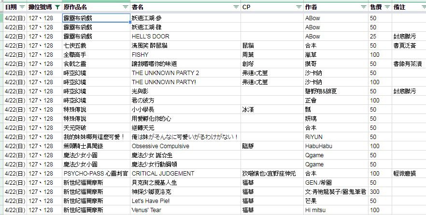The width and height of the screenshot is (426, 215).
Task: Select the HELL'S DOOR cell
Action: (185, 37)
